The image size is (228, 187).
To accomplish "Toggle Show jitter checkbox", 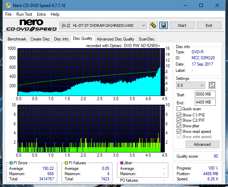I will [x=179, y=126].
